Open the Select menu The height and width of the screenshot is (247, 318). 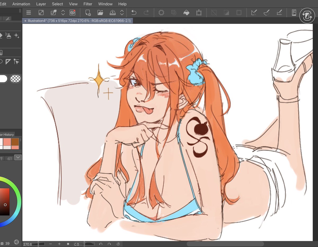pyautogui.click(x=58, y=4)
